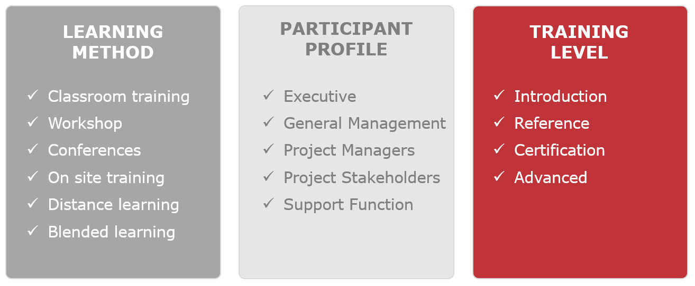Select the Training Level heading
The width and height of the screenshot is (695, 286).
tap(579, 42)
